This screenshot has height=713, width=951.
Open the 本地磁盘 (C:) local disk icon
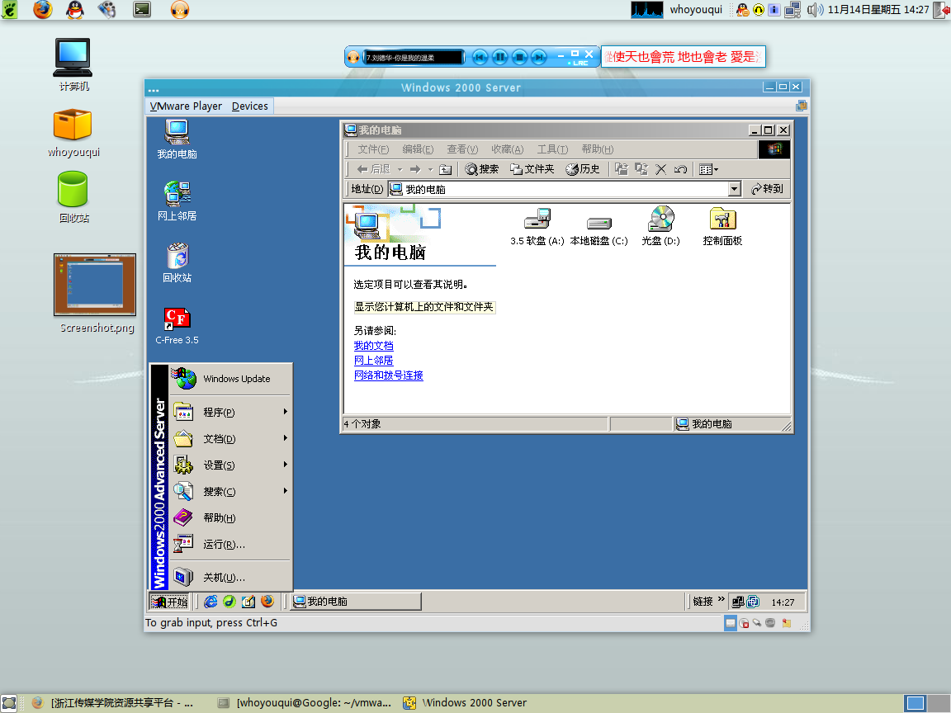click(599, 226)
